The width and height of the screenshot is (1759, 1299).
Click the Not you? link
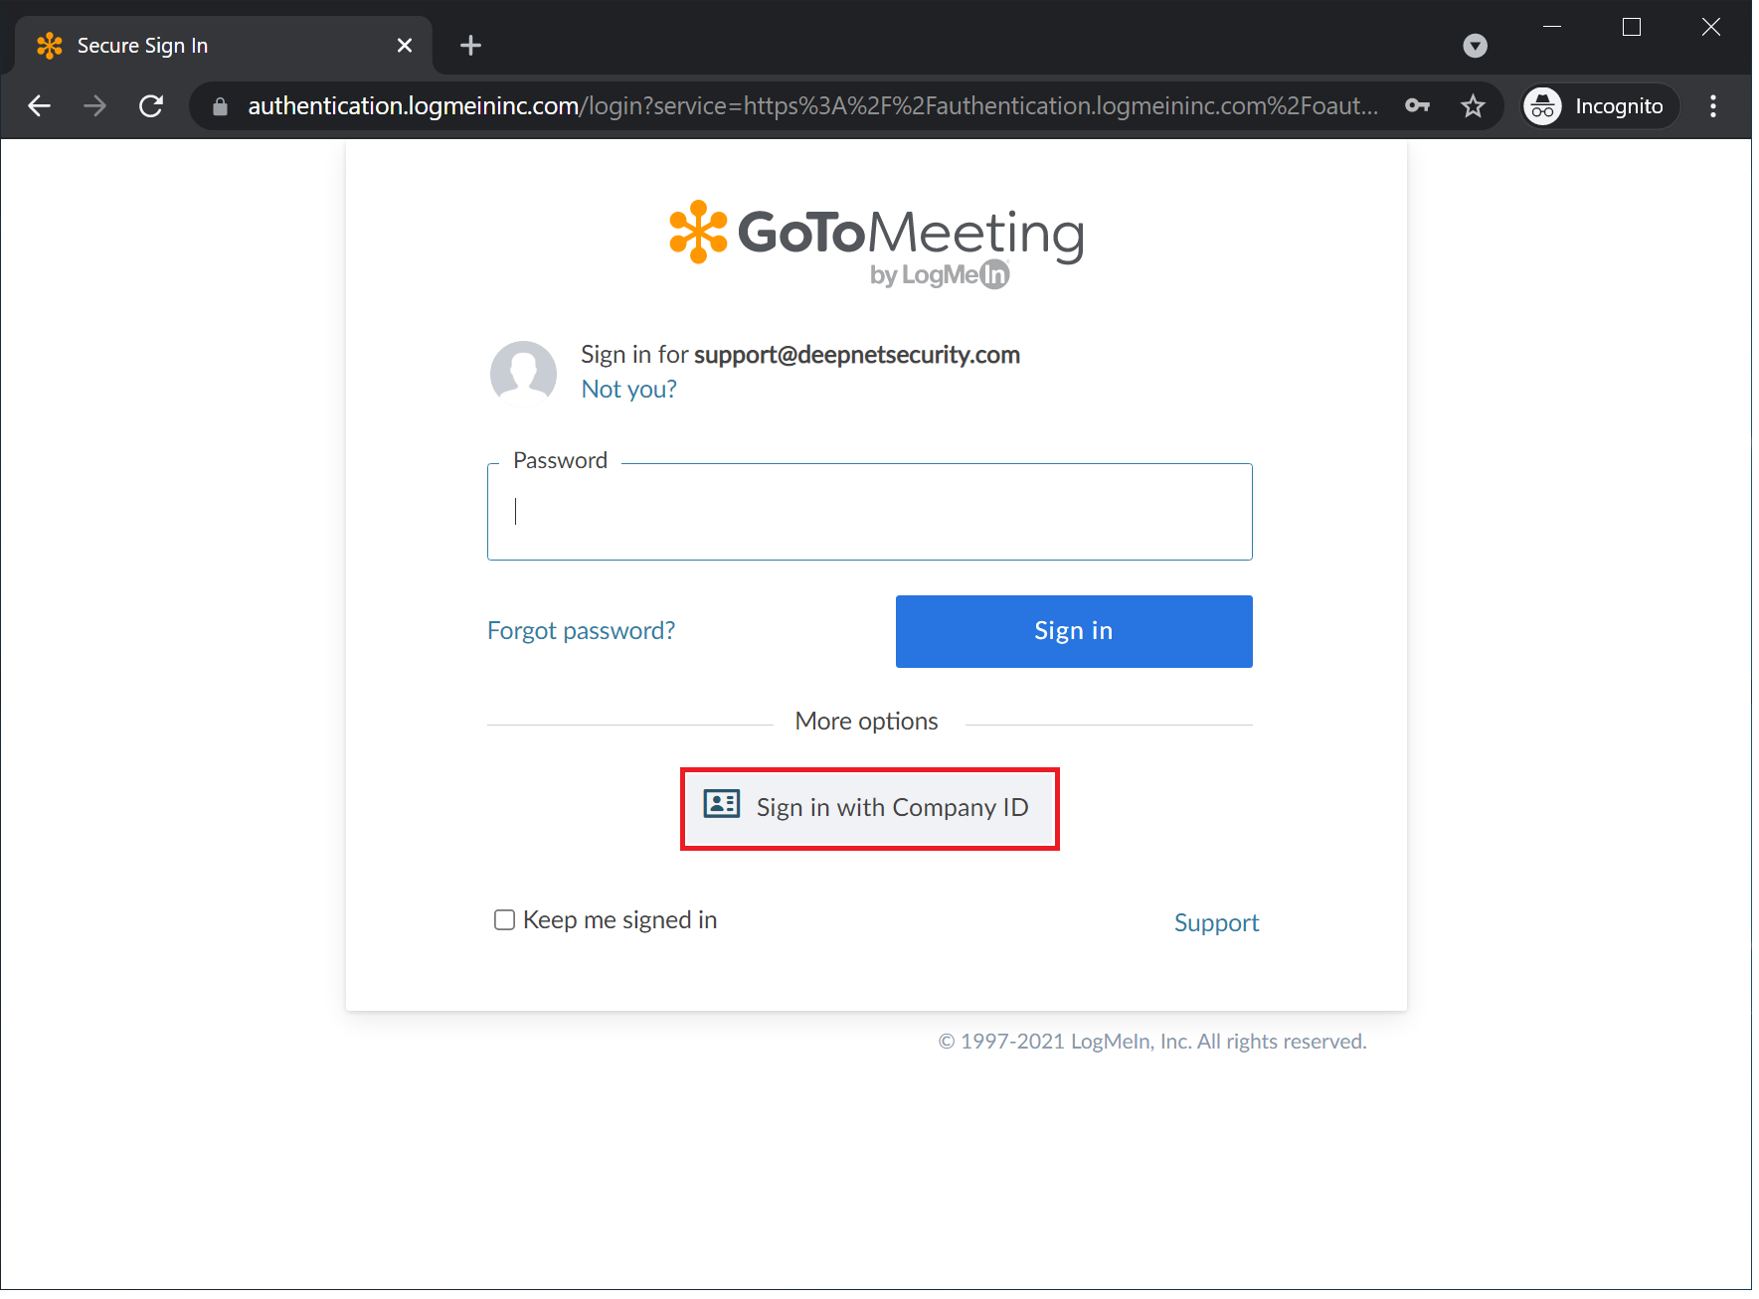coord(628,390)
